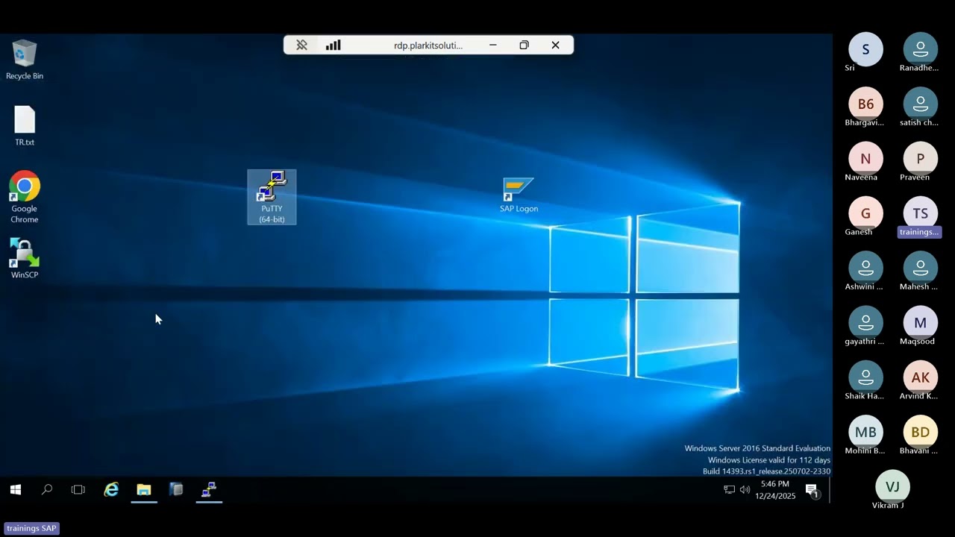Minimize the remote desktop session

[x=493, y=45]
